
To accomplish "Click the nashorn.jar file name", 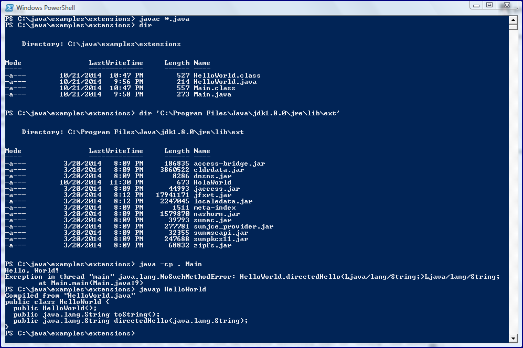I will pos(216,214).
